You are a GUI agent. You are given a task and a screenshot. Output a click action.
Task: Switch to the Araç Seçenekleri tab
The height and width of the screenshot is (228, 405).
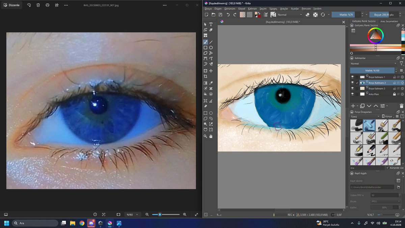(389, 21)
